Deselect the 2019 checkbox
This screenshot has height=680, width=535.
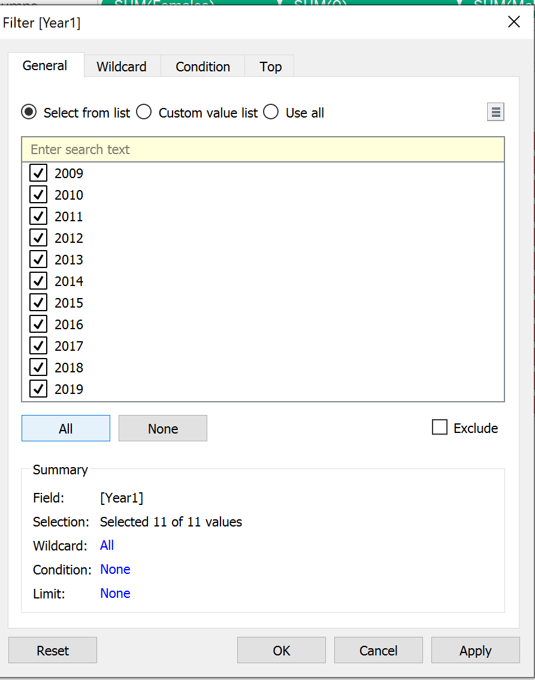click(38, 389)
